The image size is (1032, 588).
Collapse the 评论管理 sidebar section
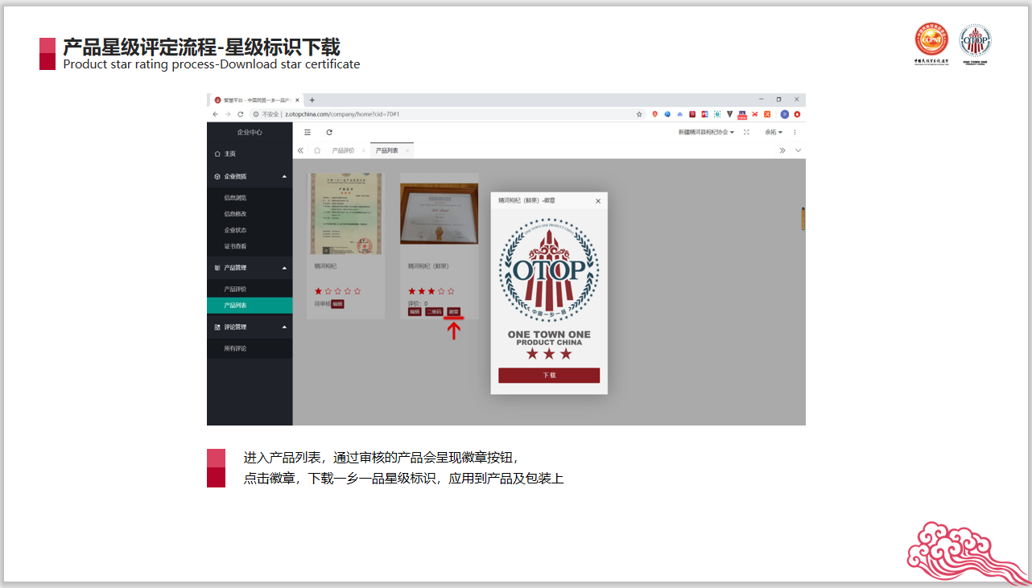point(250,327)
